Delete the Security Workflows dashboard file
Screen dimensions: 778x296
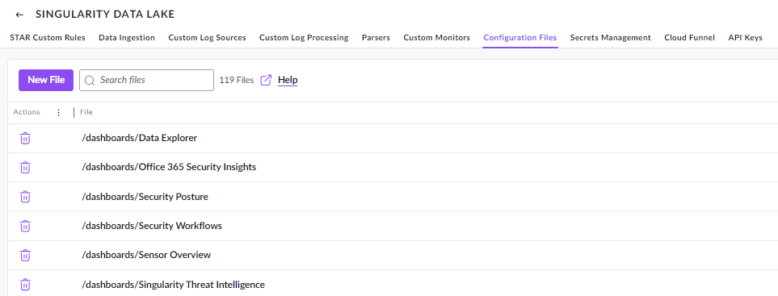(x=25, y=226)
